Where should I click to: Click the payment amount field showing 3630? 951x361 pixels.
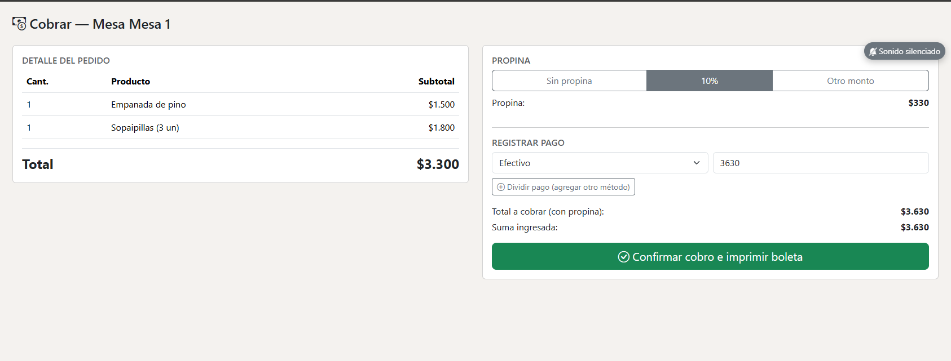[x=821, y=163]
